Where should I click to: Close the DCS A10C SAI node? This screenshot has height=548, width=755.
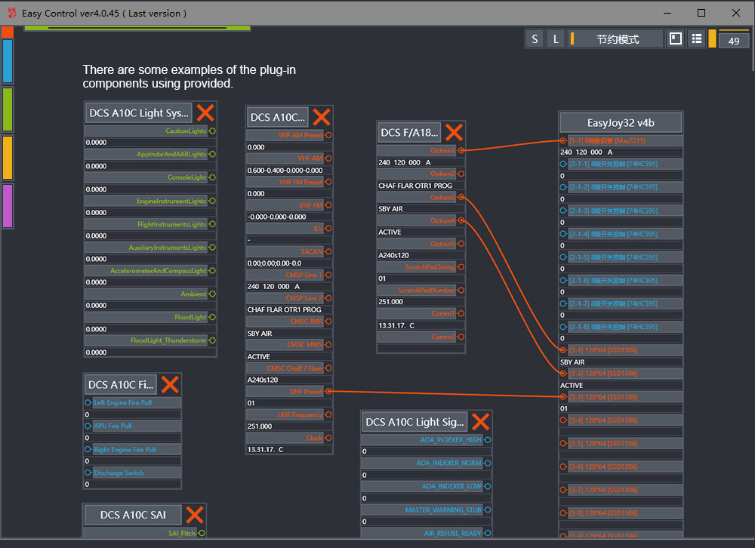point(195,515)
